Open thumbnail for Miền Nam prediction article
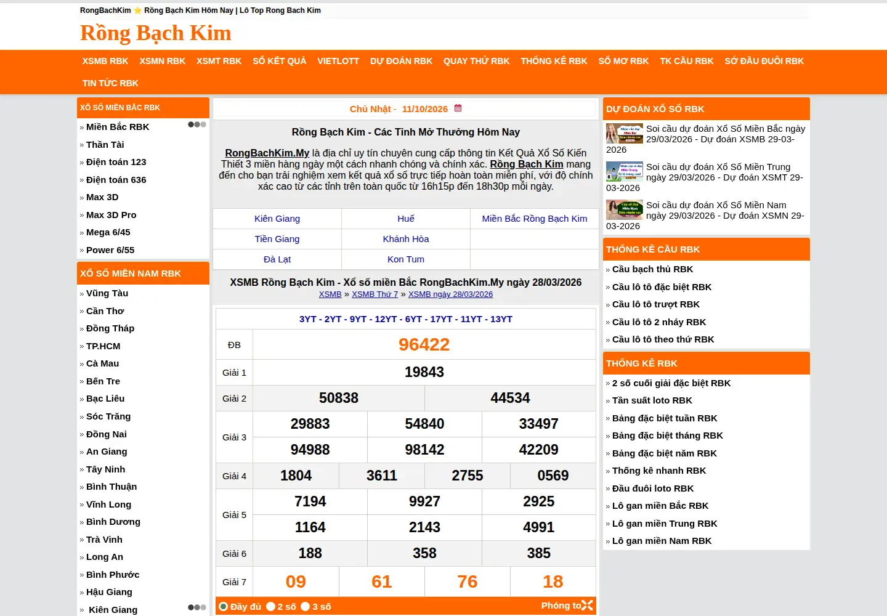The image size is (887, 616). (625, 210)
